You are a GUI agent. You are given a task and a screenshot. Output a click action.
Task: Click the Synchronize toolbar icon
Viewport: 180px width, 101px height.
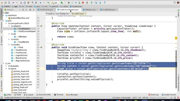click(9, 3)
